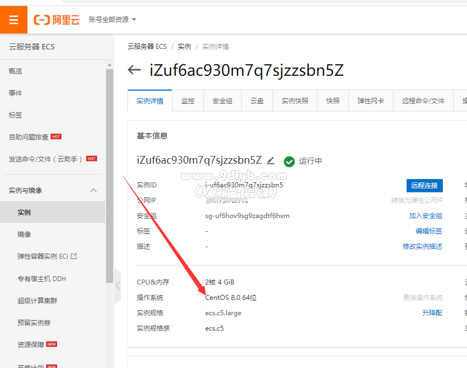Click security group ID sg-uf6hov9sg9zagdtf6hxm
Image resolution: width=467 pixels, height=368 pixels.
pyautogui.click(x=247, y=216)
